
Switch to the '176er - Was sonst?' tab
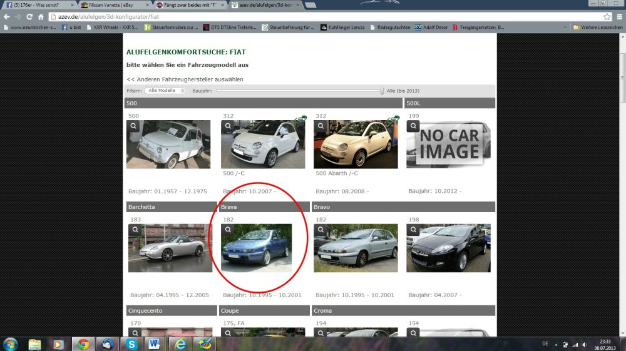[x=38, y=5]
